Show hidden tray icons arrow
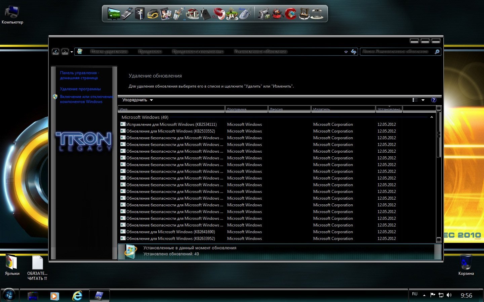484x302 pixels. (x=424, y=295)
